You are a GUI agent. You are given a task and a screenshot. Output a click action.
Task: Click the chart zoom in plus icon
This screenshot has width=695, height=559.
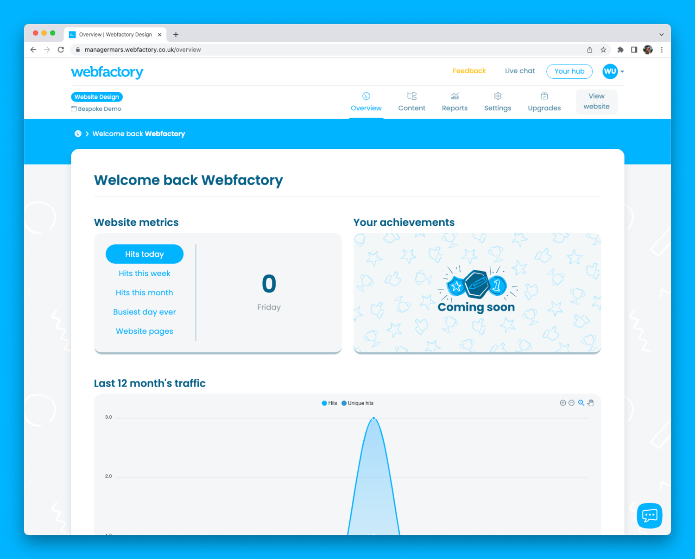[562, 403]
